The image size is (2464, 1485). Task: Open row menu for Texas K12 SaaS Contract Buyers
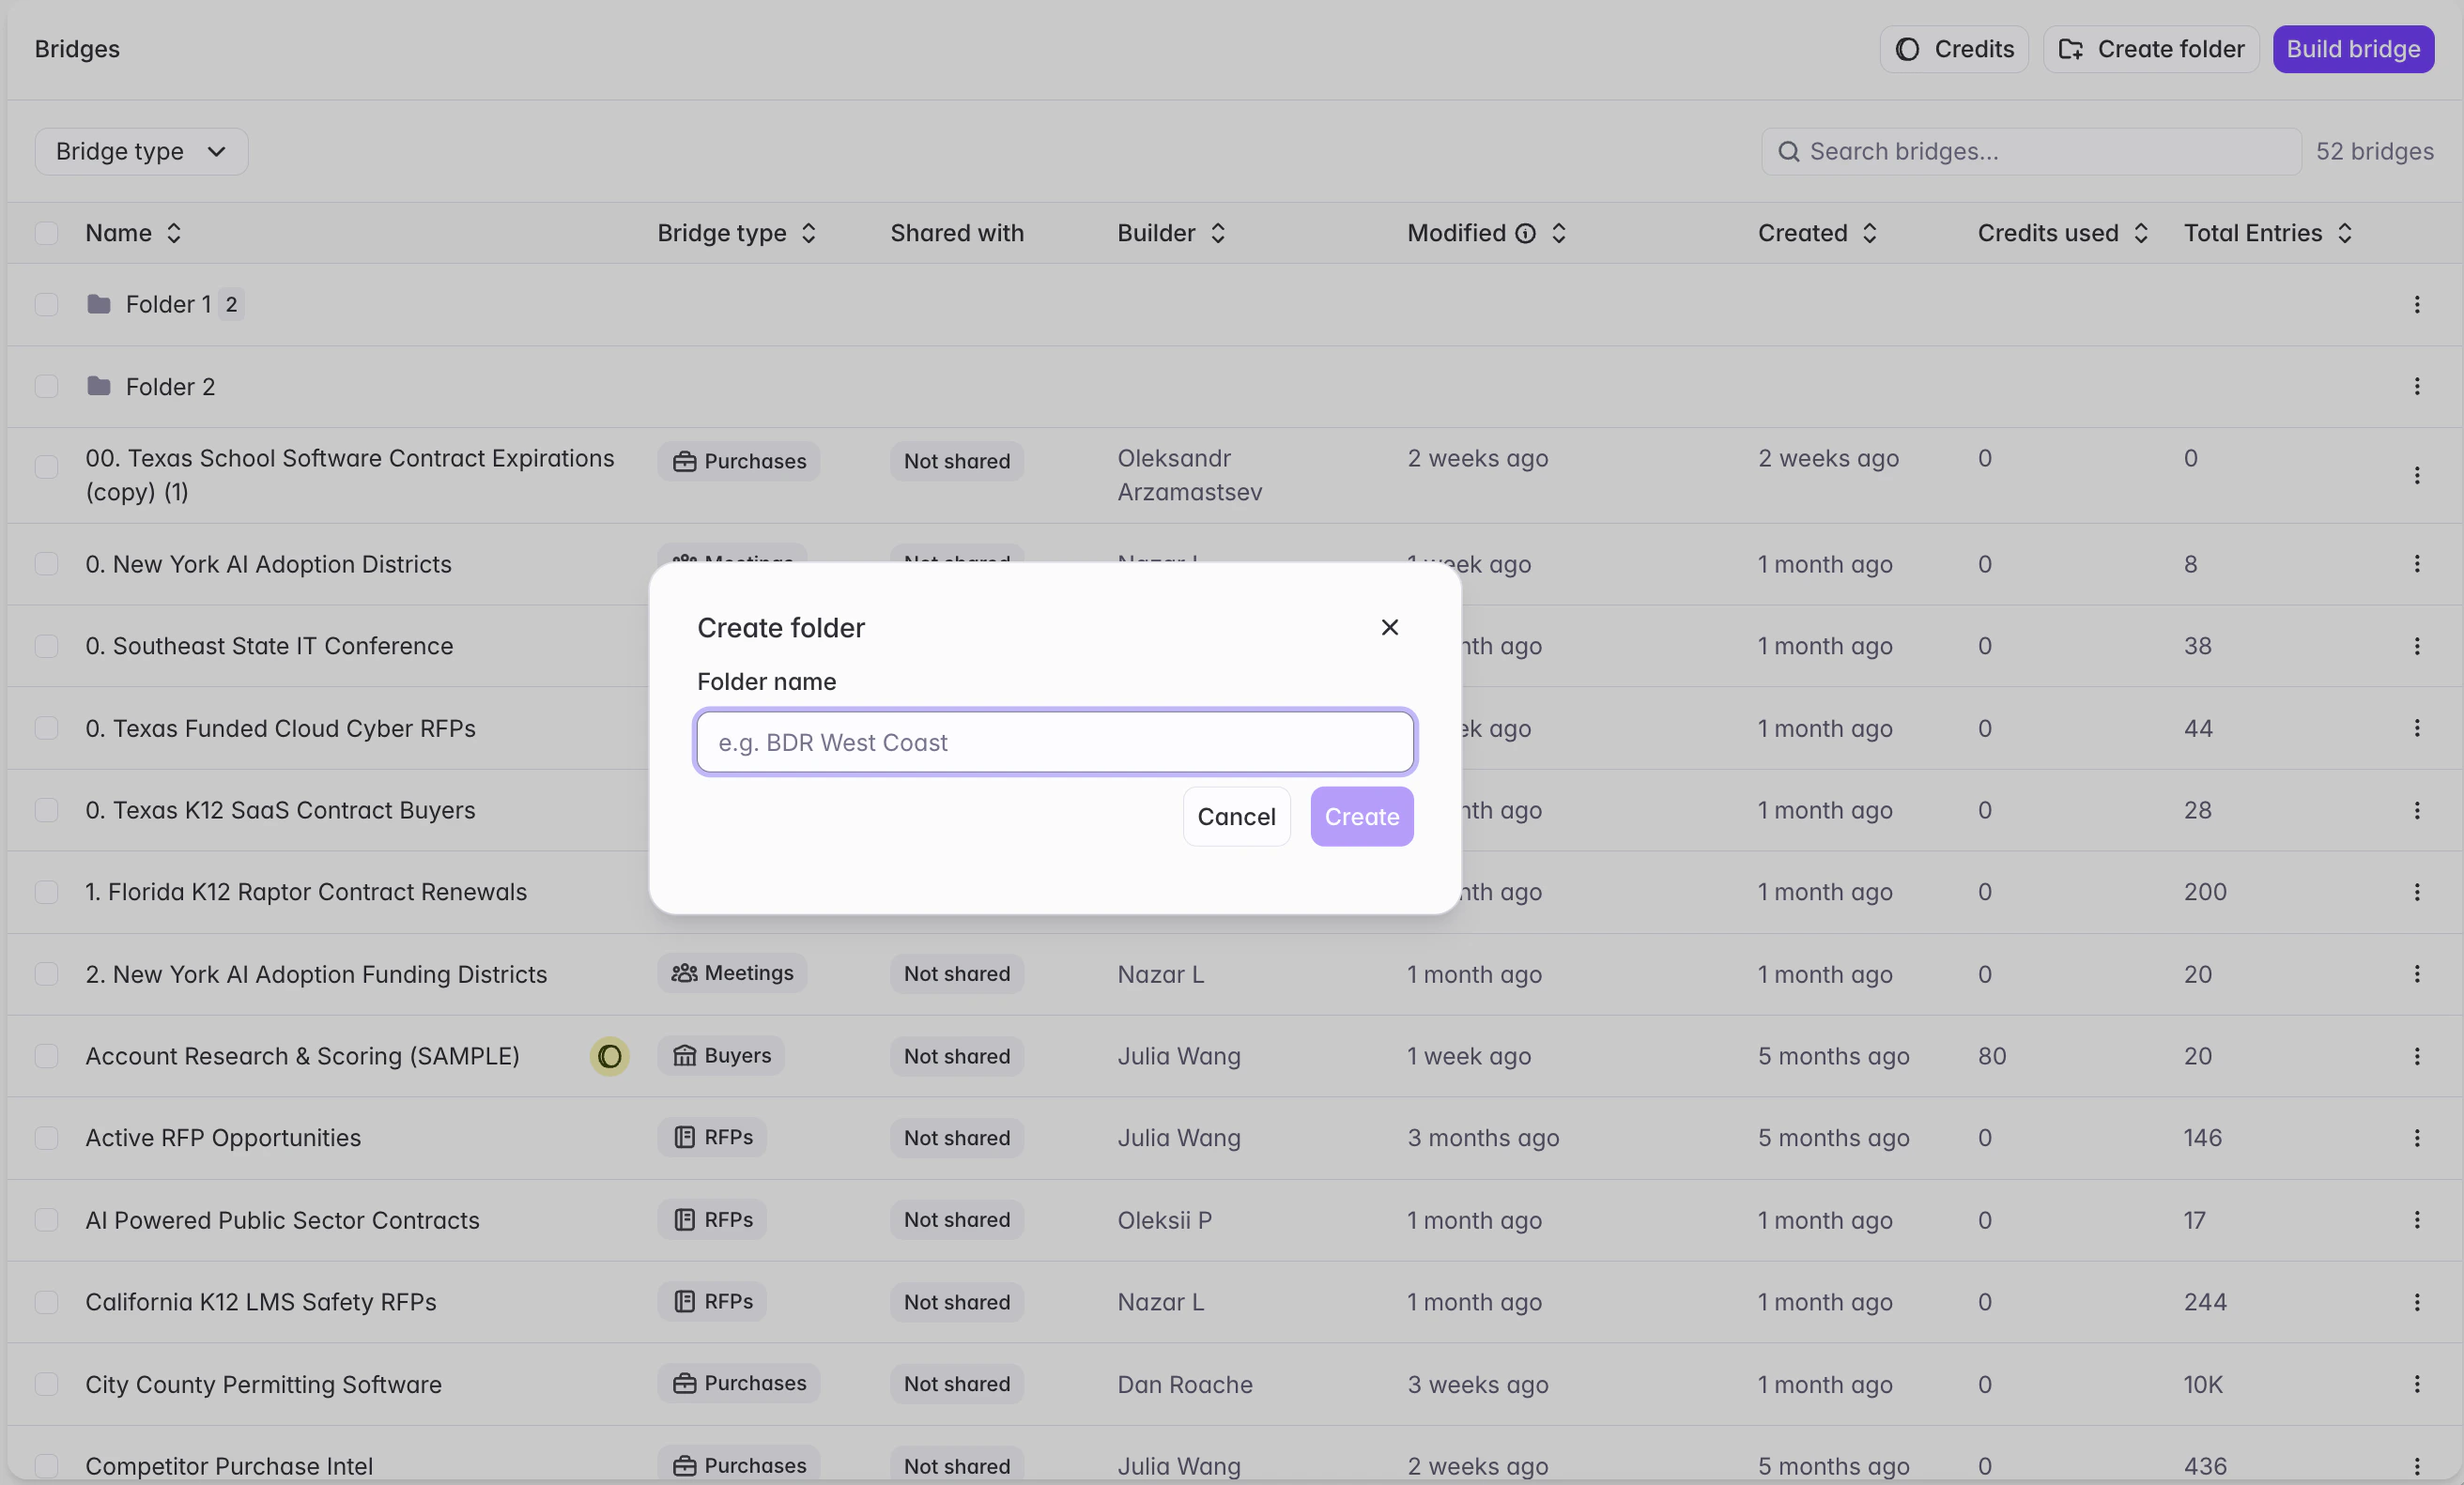tap(2416, 809)
